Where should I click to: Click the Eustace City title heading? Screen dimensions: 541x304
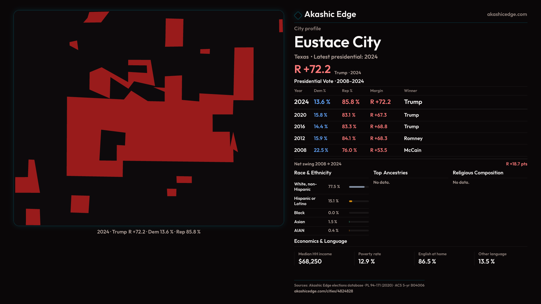coord(337,42)
